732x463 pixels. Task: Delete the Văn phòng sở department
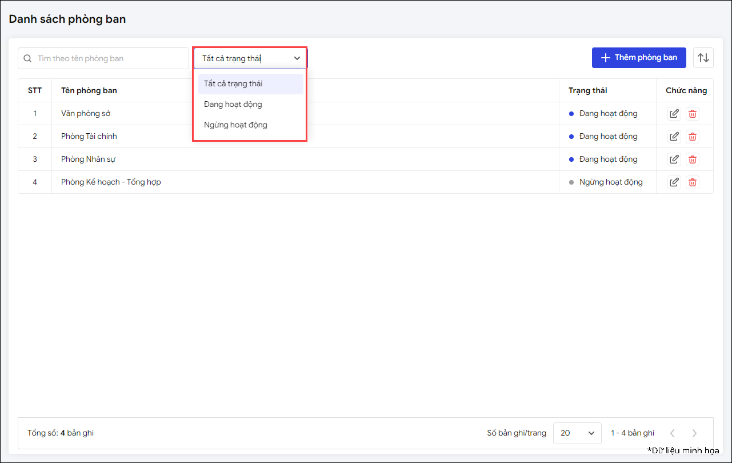(x=692, y=114)
